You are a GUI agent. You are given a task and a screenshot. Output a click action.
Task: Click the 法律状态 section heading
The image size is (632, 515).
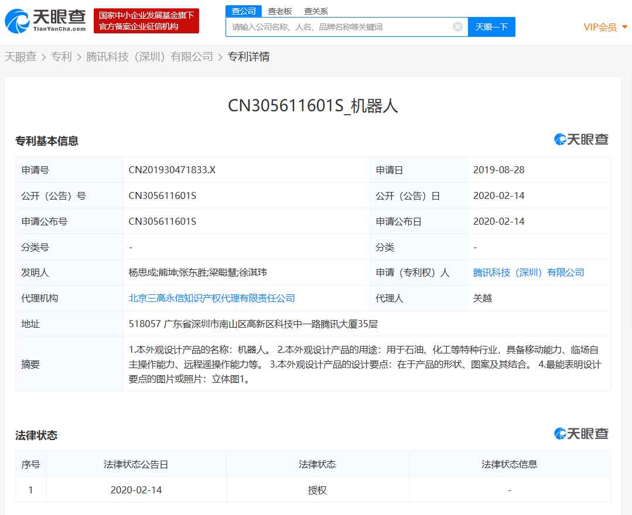36,435
